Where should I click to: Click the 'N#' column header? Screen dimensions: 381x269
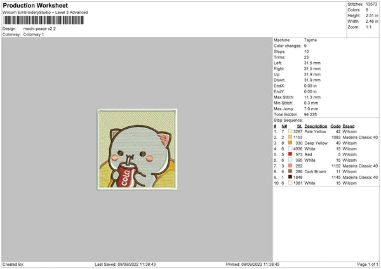[x=284, y=126]
